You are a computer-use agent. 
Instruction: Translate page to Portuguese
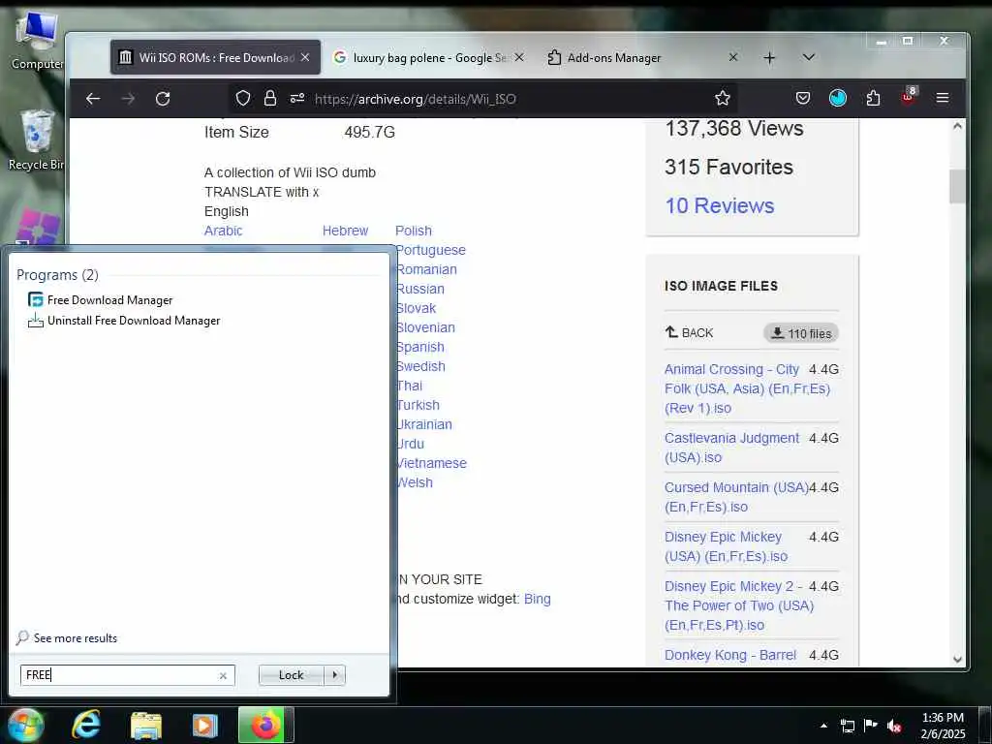coord(431,250)
